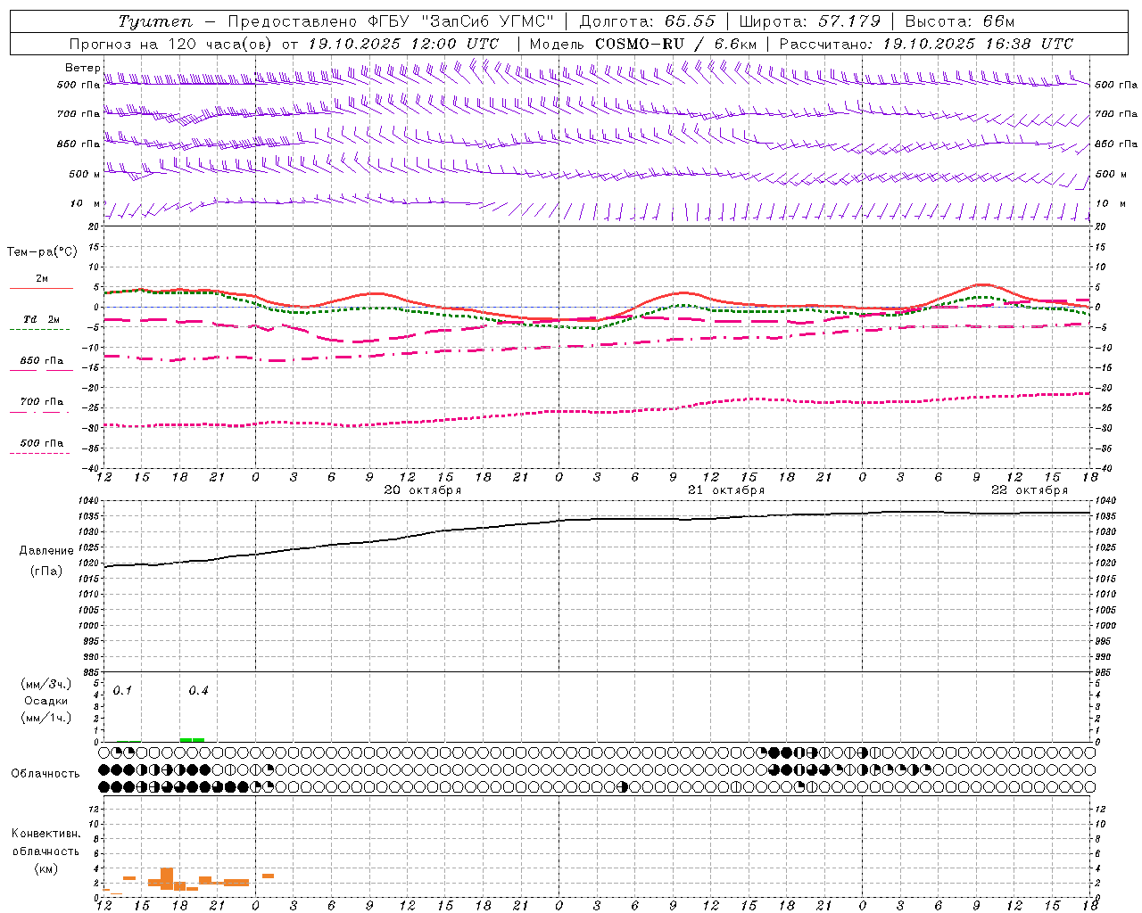Click the Tyumen station title
The image size is (1142, 913).
[155, 21]
